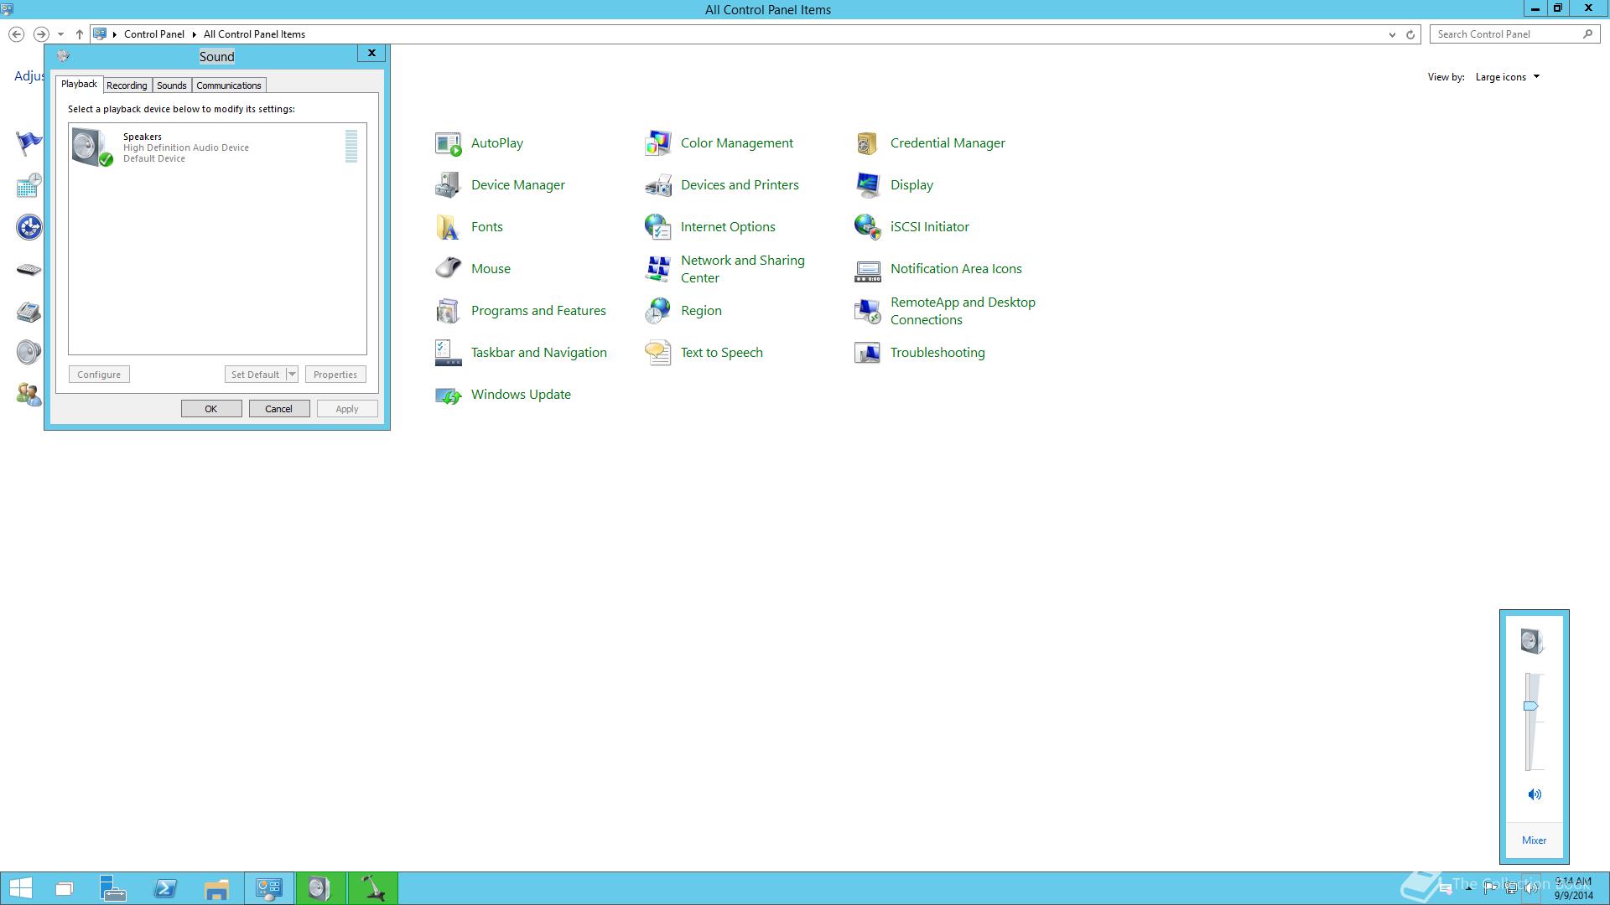Open the recent locations dropdown arrow
1610x905 pixels.
click(60, 34)
